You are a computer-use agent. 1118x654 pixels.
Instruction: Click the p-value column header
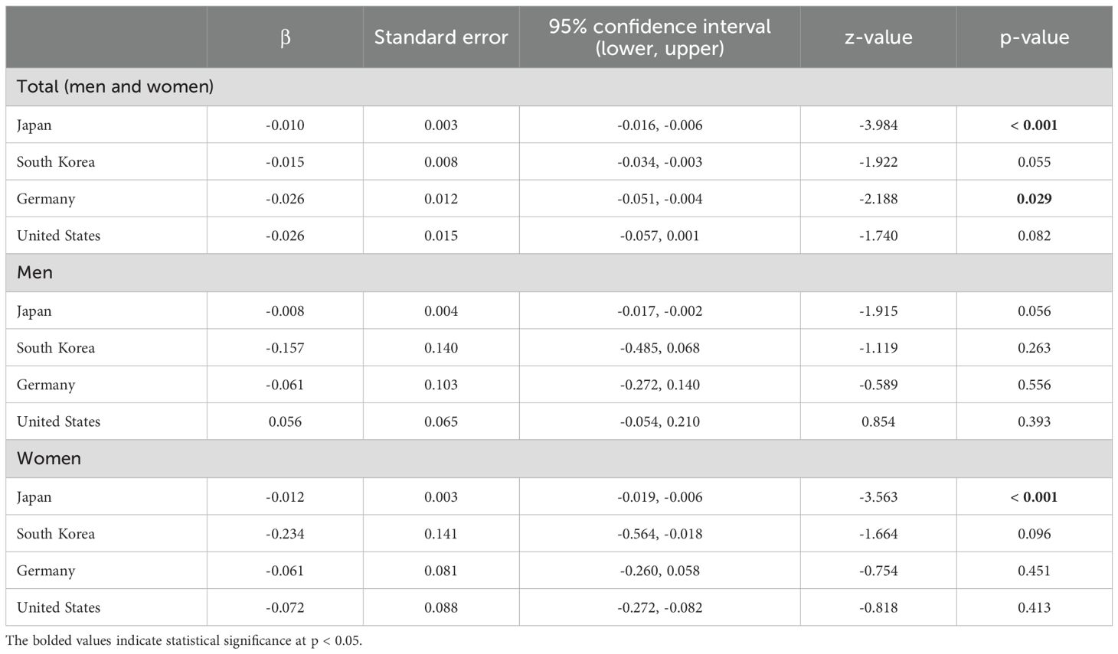point(1034,37)
